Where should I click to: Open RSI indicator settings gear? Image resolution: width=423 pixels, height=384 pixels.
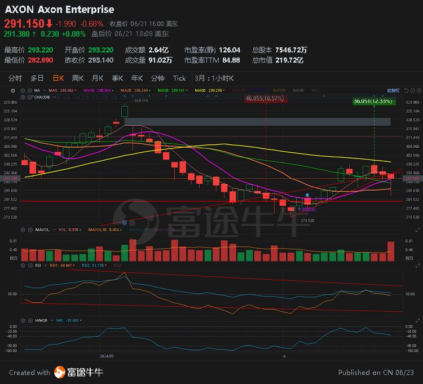[x=23, y=266]
